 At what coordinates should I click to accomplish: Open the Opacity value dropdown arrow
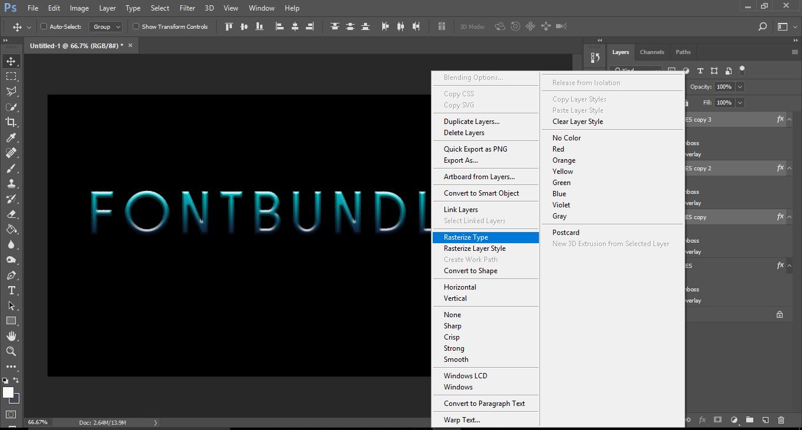coord(740,86)
